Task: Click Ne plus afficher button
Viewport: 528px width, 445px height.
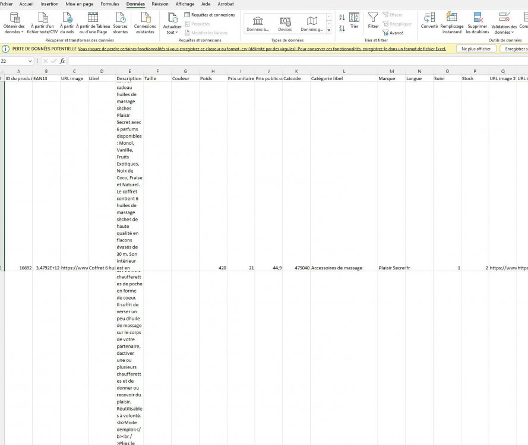Action: pos(476,49)
